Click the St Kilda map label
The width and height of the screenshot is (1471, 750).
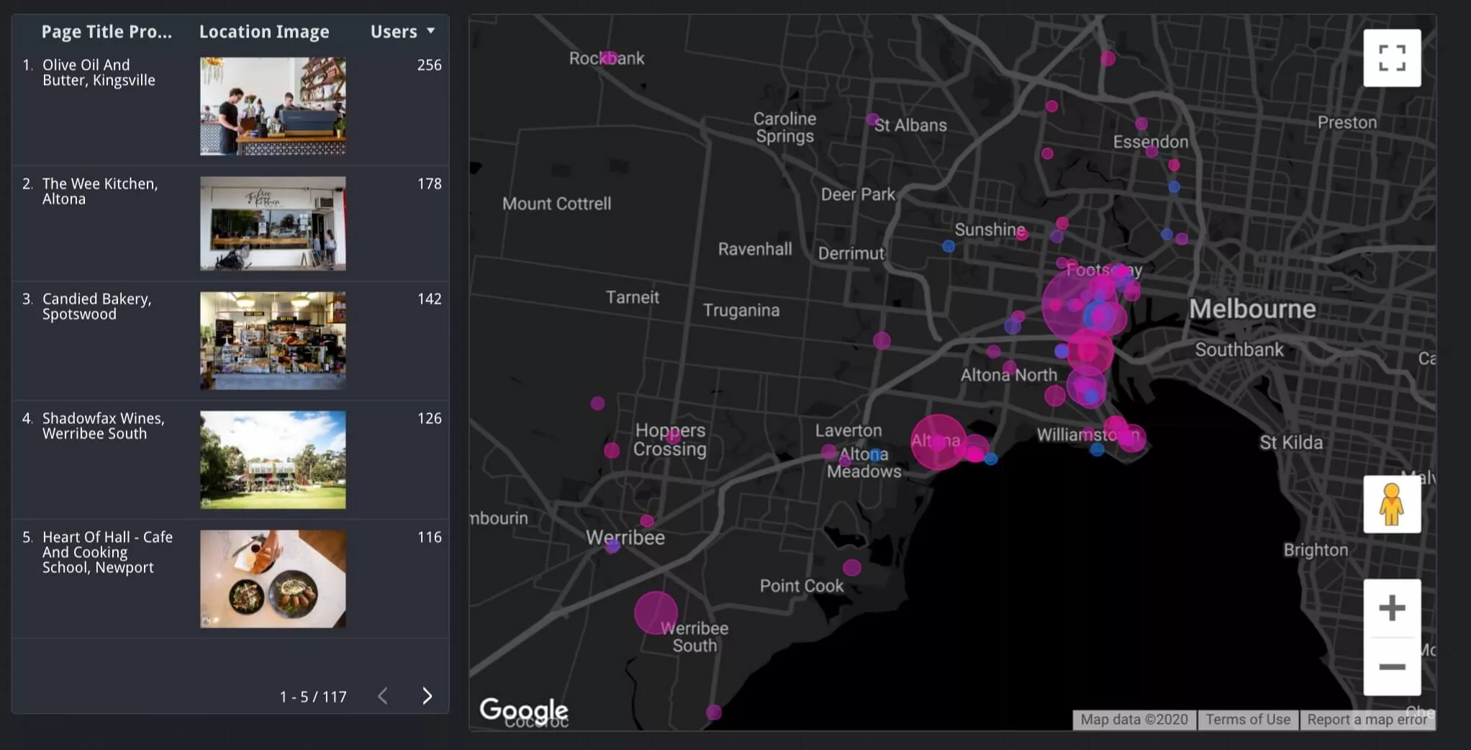click(x=1291, y=443)
